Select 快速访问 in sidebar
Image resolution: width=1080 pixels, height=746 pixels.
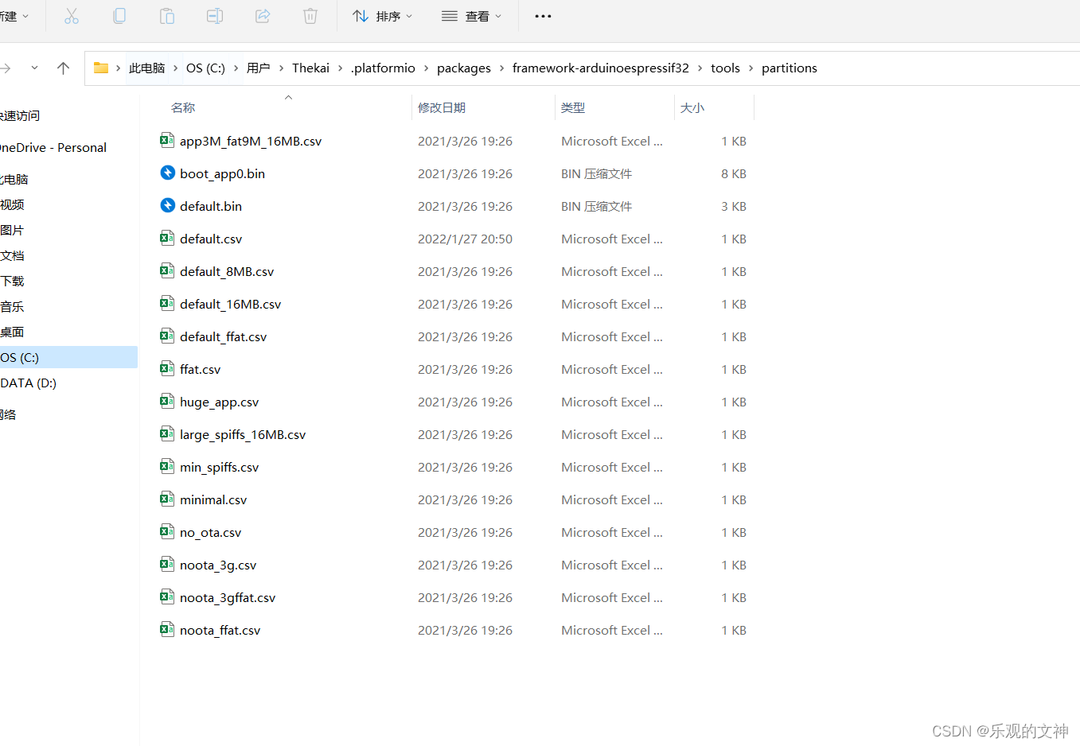[x=20, y=116]
